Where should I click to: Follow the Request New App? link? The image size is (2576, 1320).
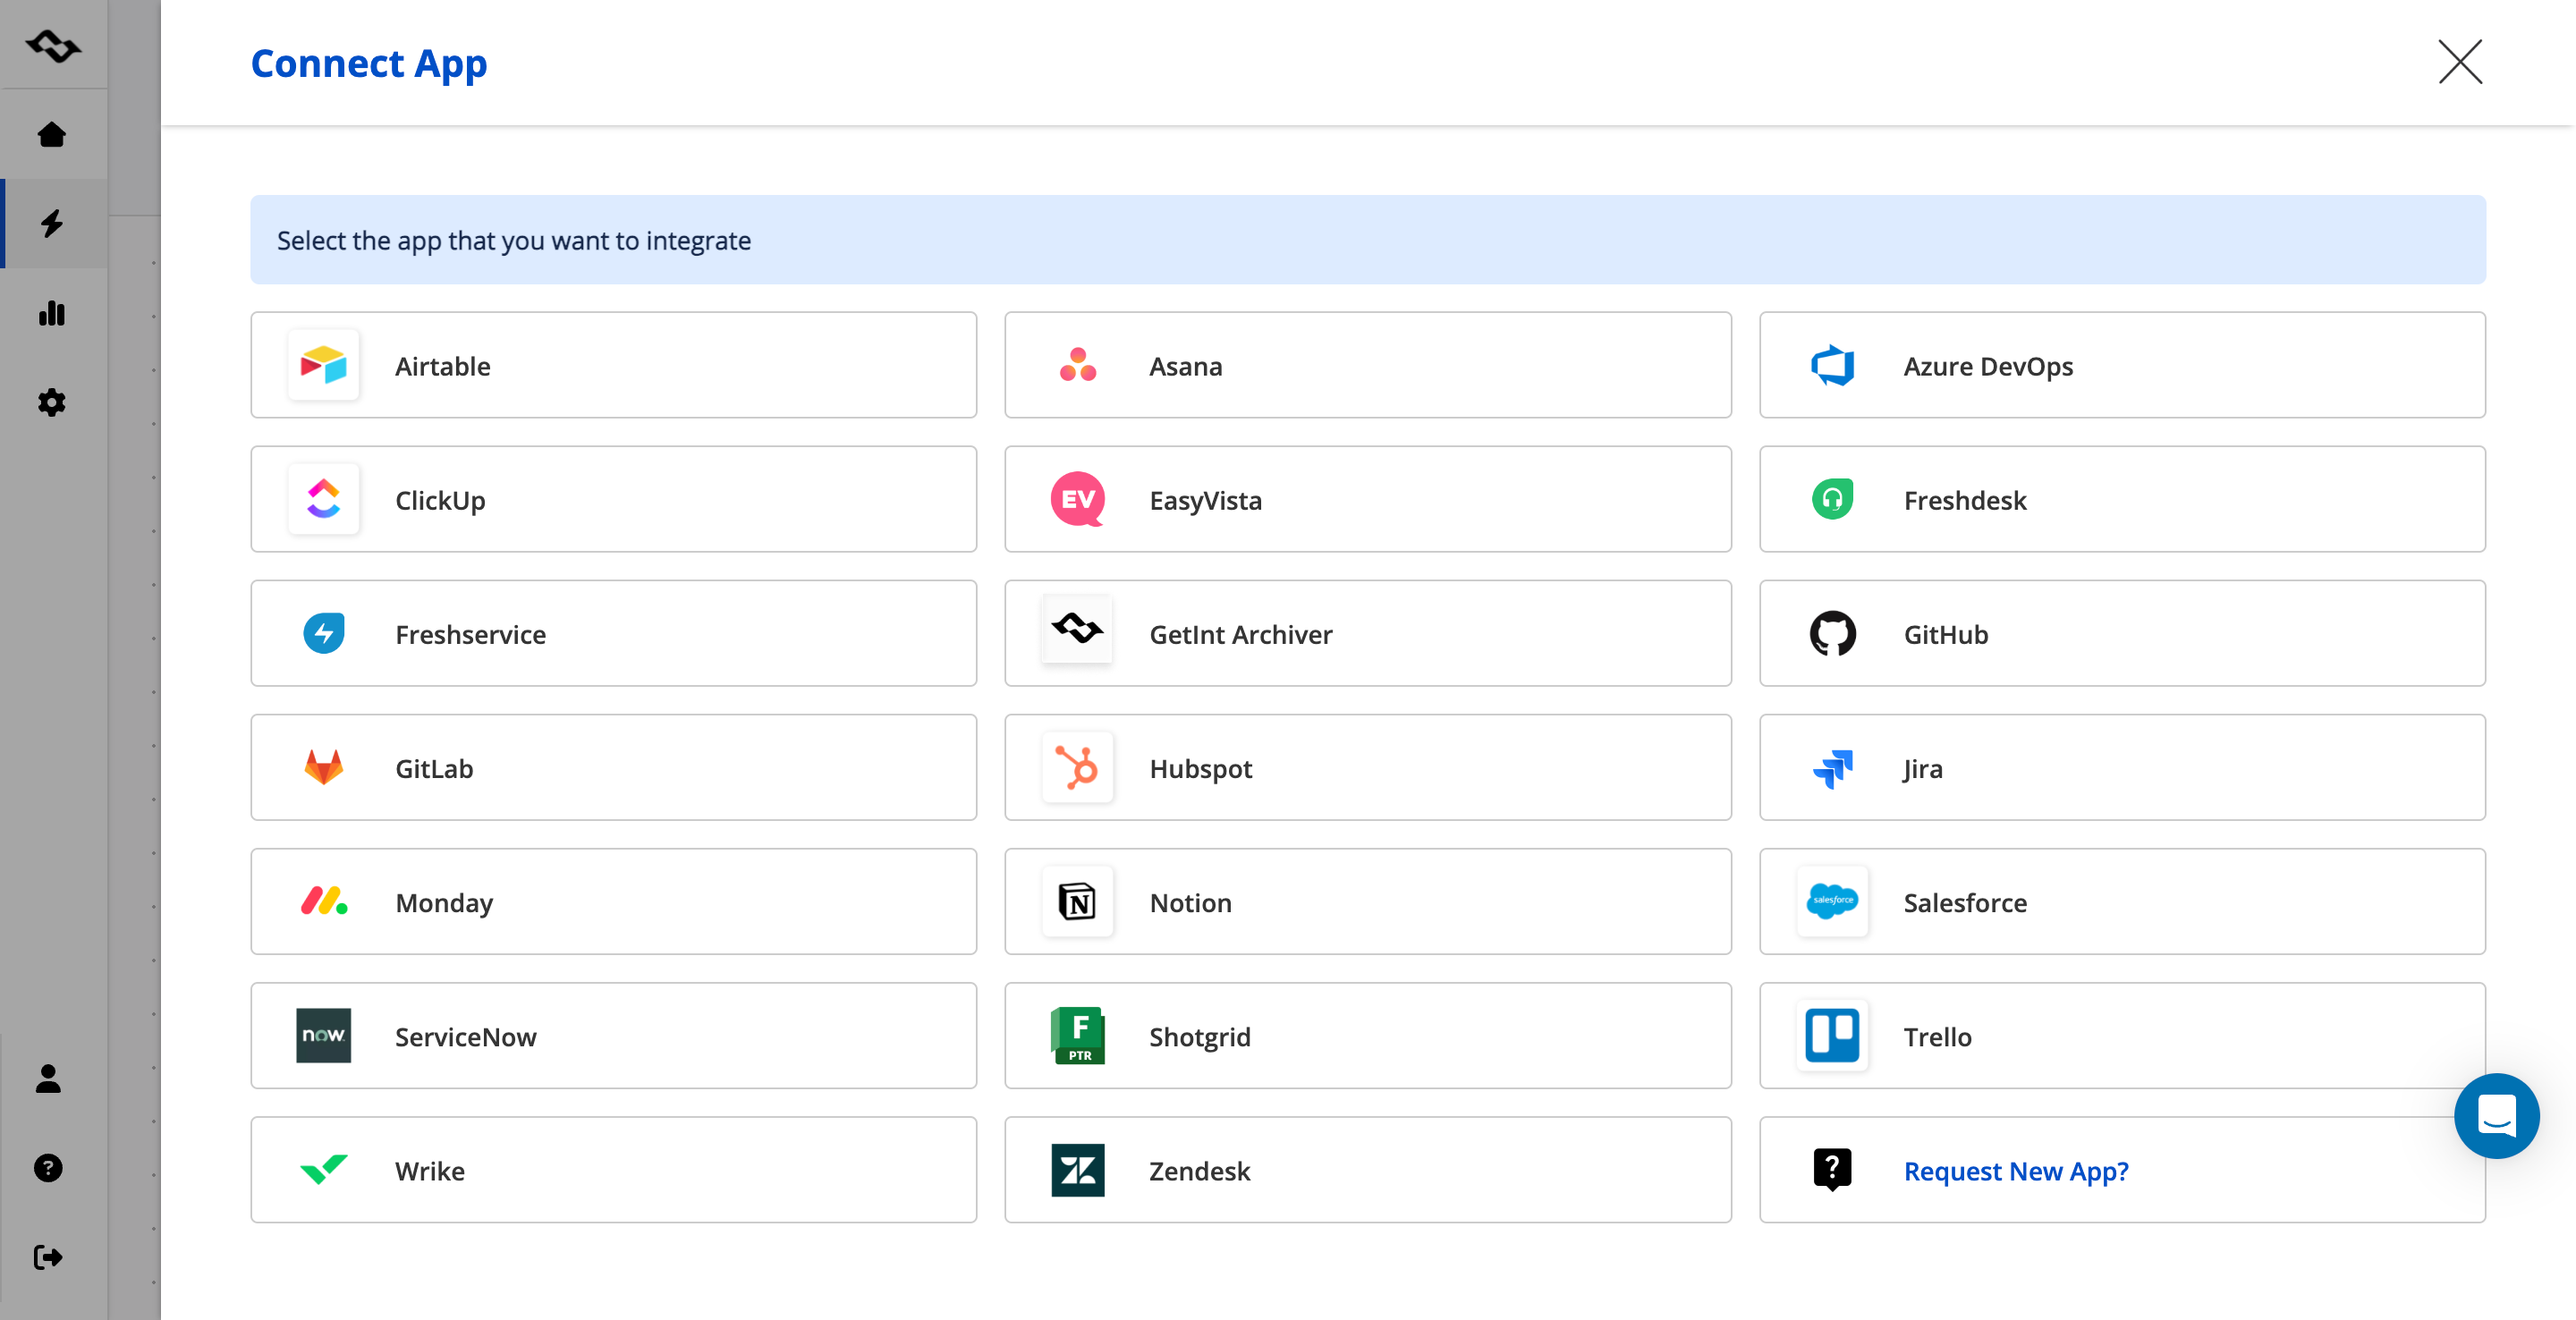[2016, 1170]
